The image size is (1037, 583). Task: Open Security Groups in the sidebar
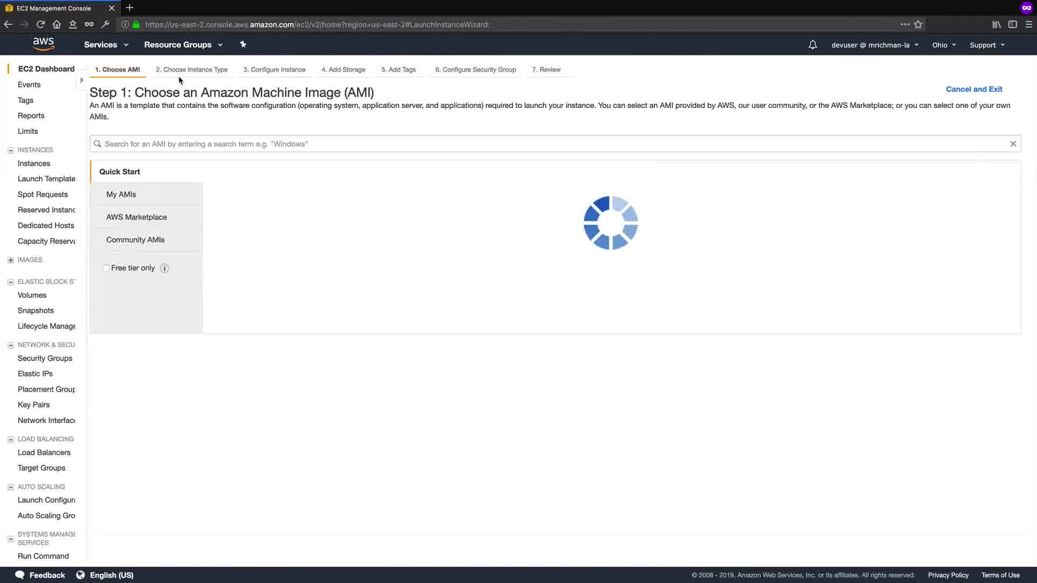point(45,358)
